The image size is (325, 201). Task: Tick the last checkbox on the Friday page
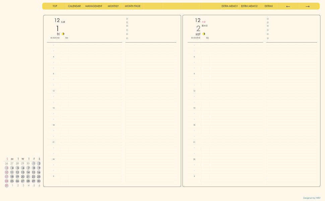click(x=127, y=38)
